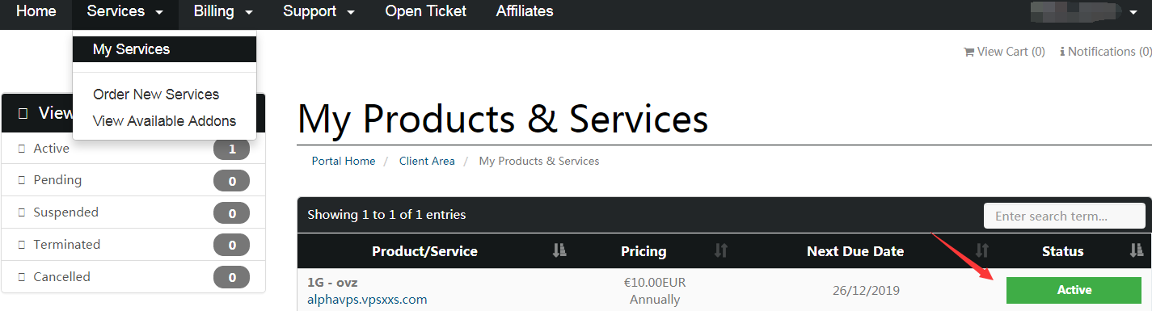Select View Available Addons entry
This screenshot has height=311, width=1152.
[x=164, y=121]
